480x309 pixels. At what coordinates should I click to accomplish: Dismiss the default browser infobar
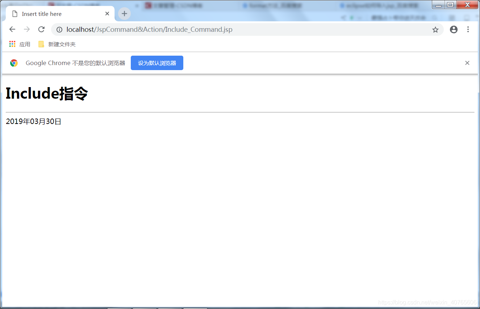(467, 63)
